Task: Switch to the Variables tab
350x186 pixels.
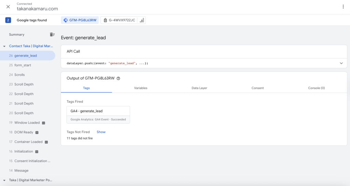Action: [140, 88]
